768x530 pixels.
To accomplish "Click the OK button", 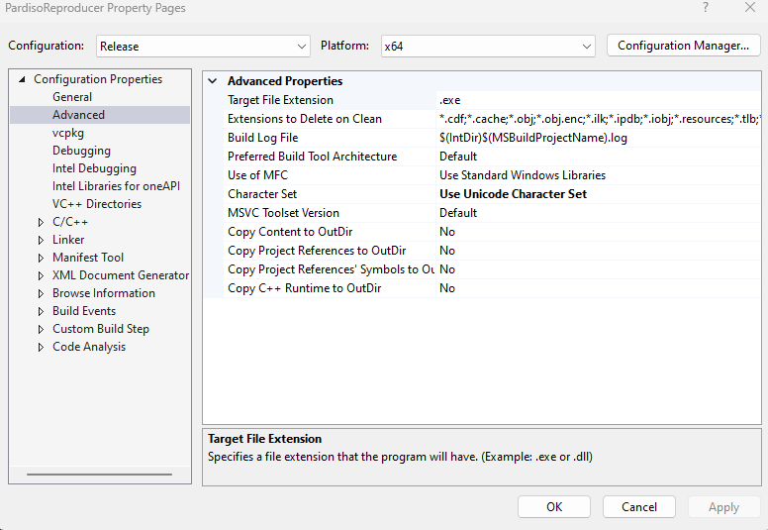I will click(x=554, y=506).
